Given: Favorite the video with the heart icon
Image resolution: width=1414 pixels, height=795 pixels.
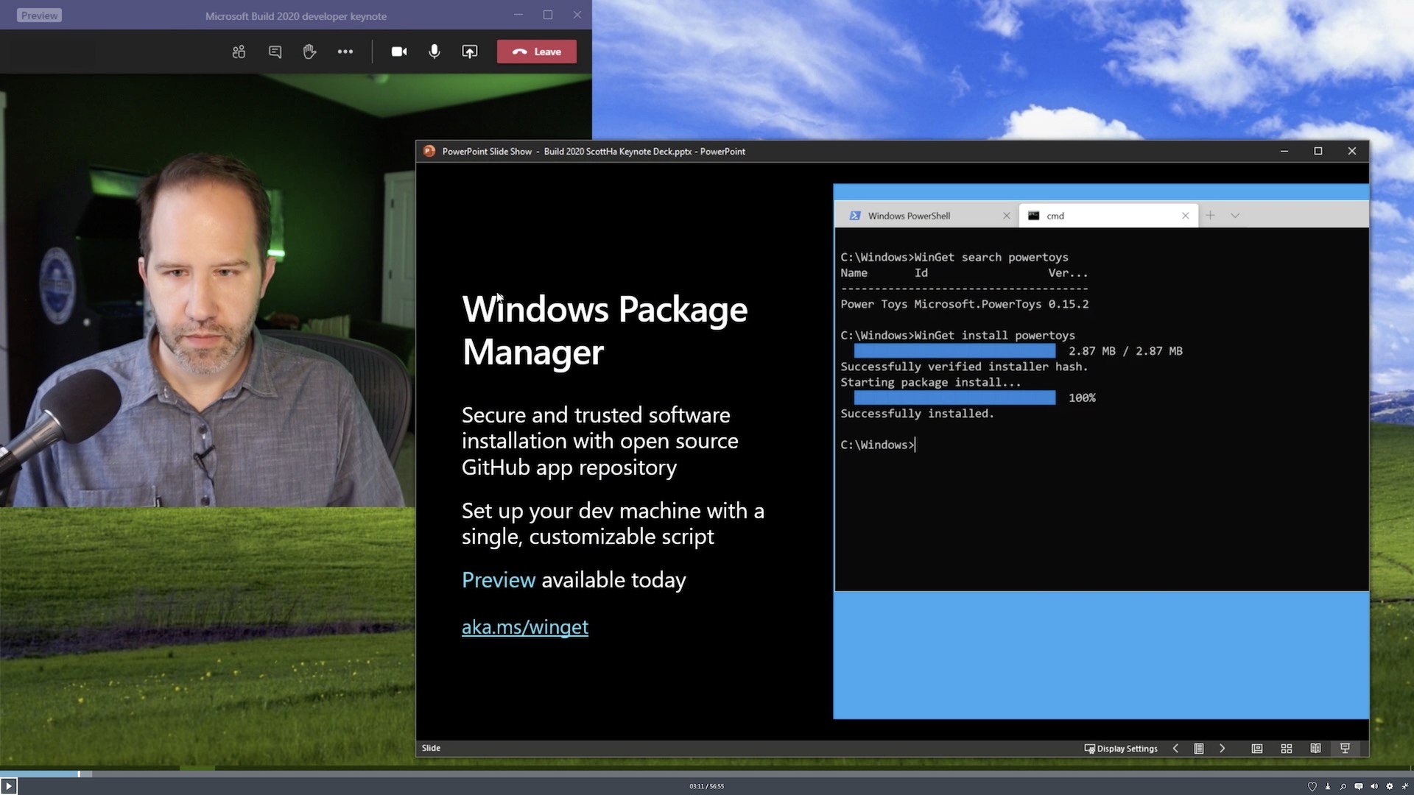Looking at the screenshot, I should point(1312,786).
